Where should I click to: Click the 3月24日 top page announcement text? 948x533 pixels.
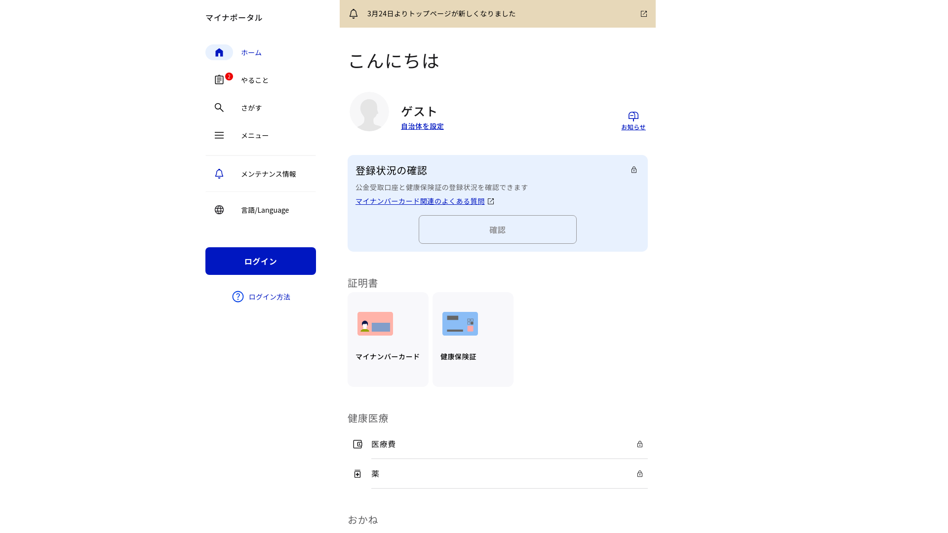(441, 14)
